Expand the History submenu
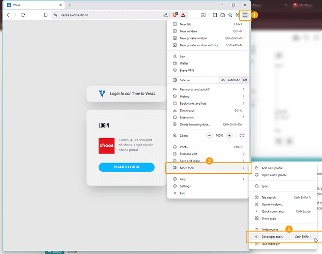The image size is (322, 254). point(208,97)
